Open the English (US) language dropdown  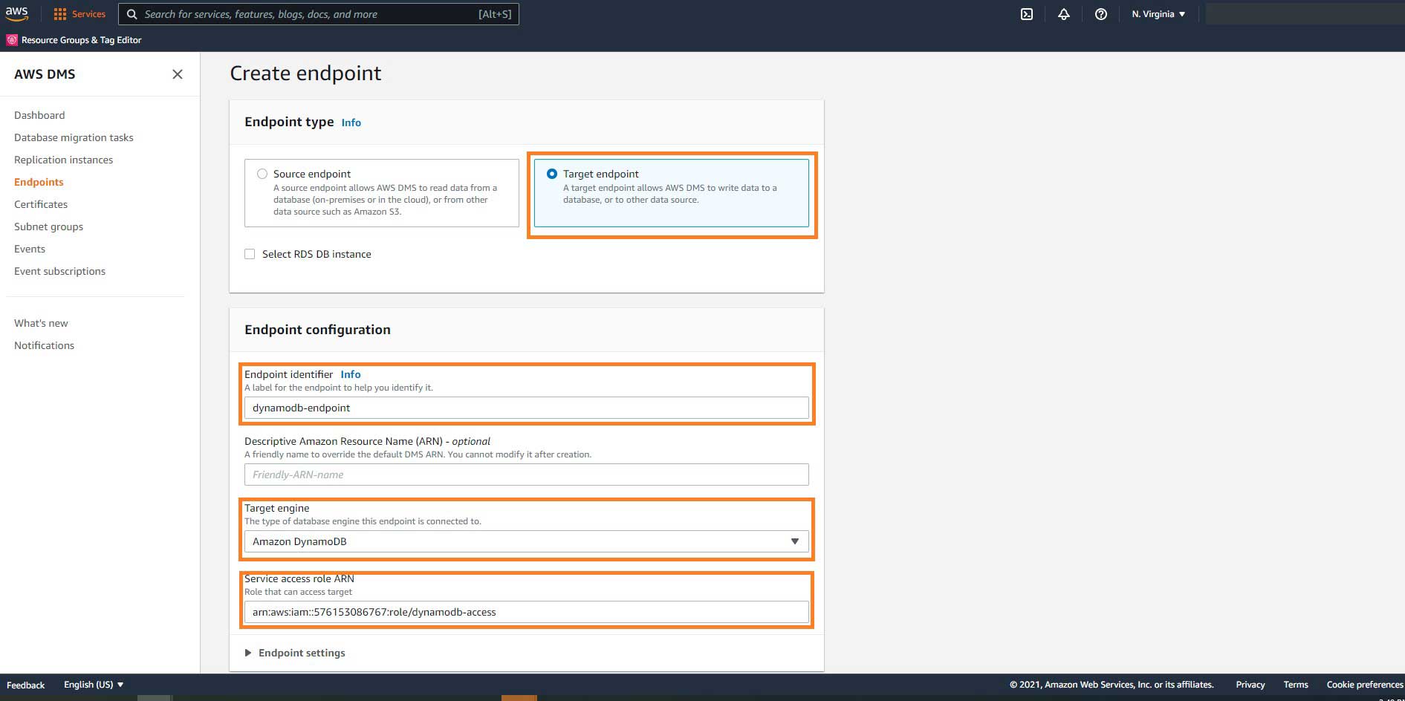coord(94,685)
